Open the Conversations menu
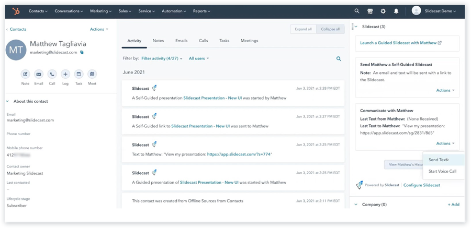This screenshot has width=471, height=228. point(69,11)
